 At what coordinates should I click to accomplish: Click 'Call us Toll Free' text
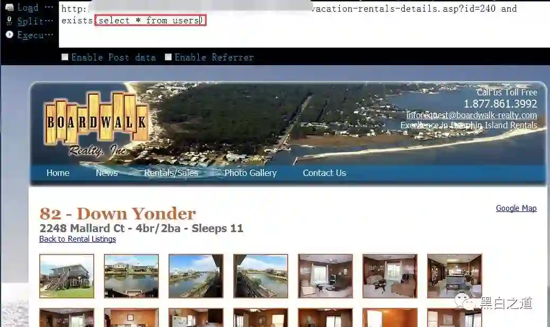tap(507, 92)
